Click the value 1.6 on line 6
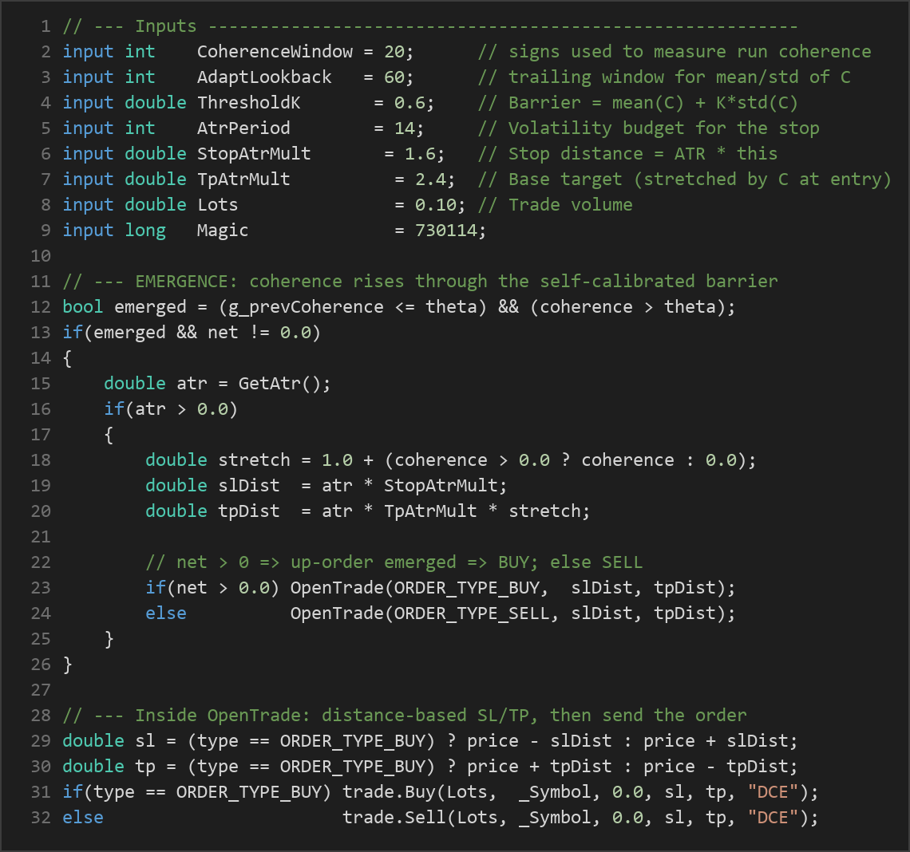This screenshot has width=910, height=852. pos(420,154)
